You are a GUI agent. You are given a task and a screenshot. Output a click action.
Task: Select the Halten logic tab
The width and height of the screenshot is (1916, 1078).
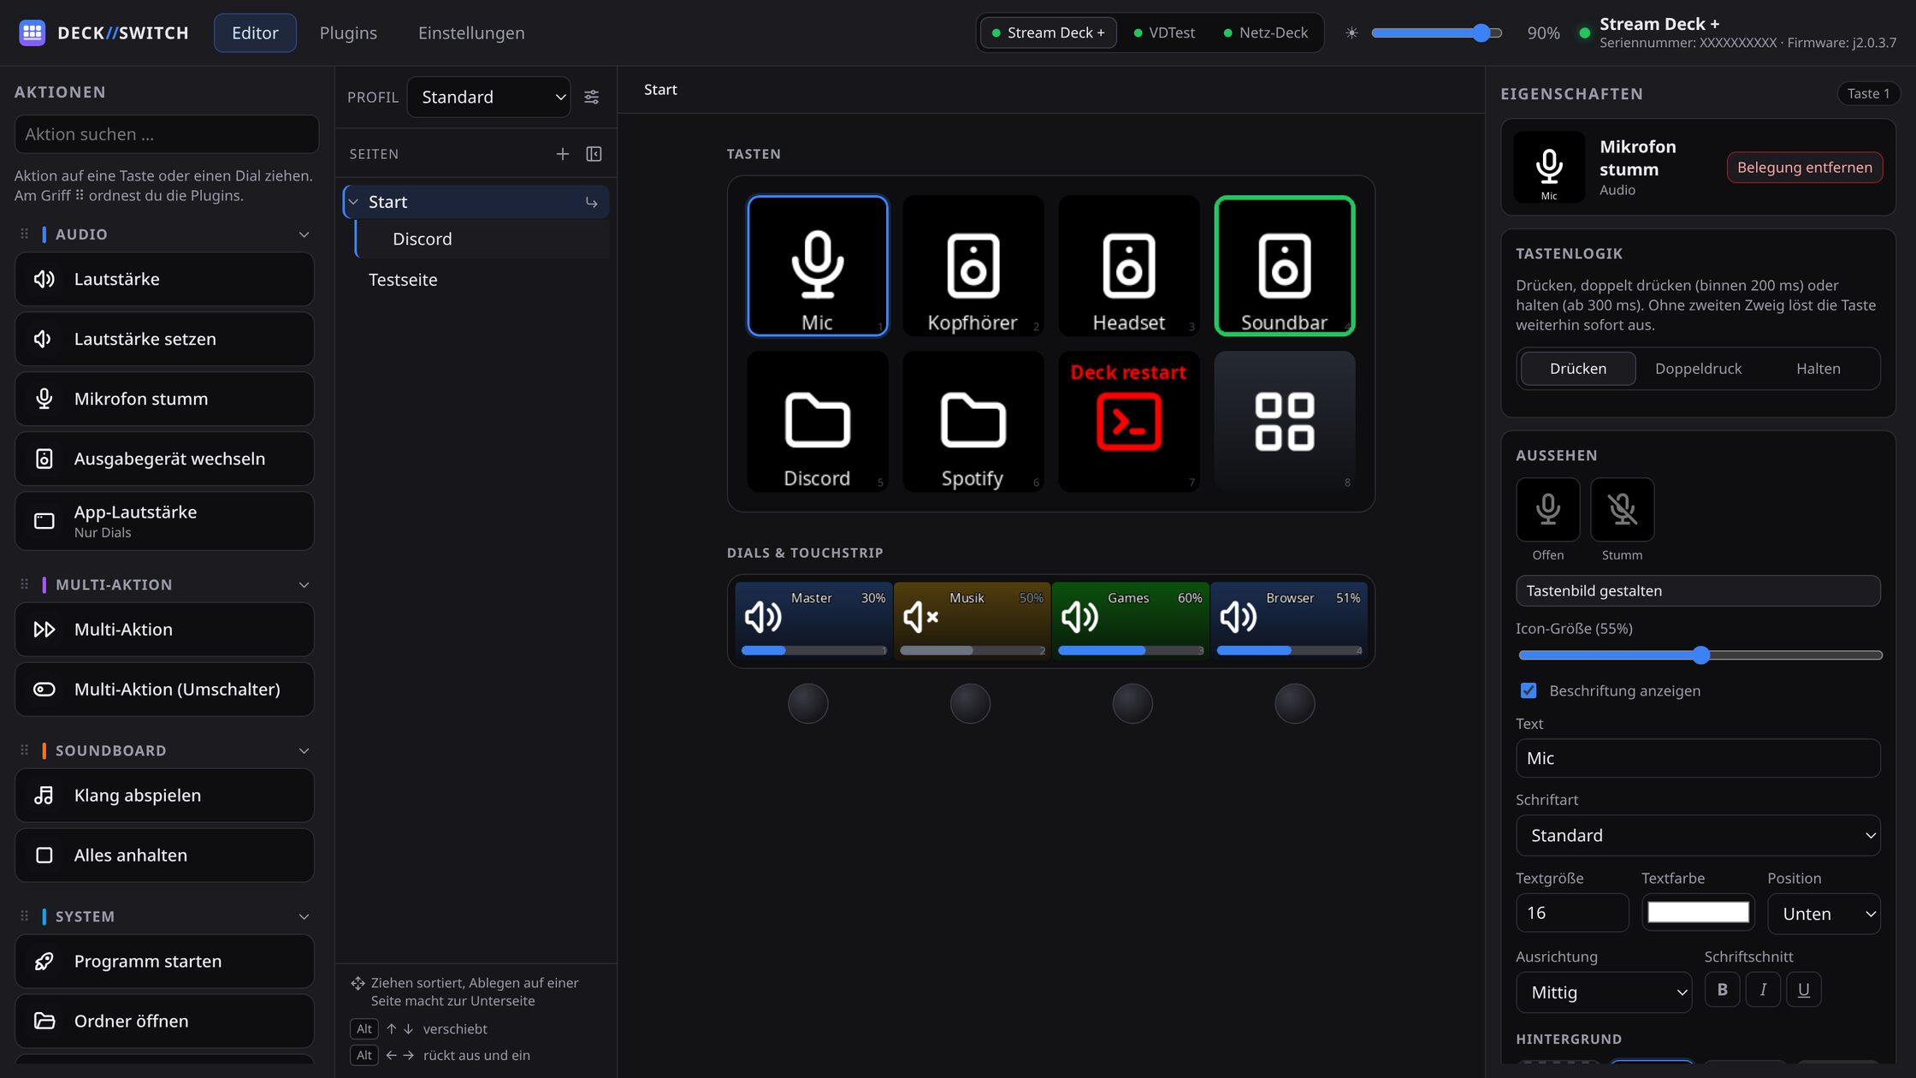click(1818, 369)
